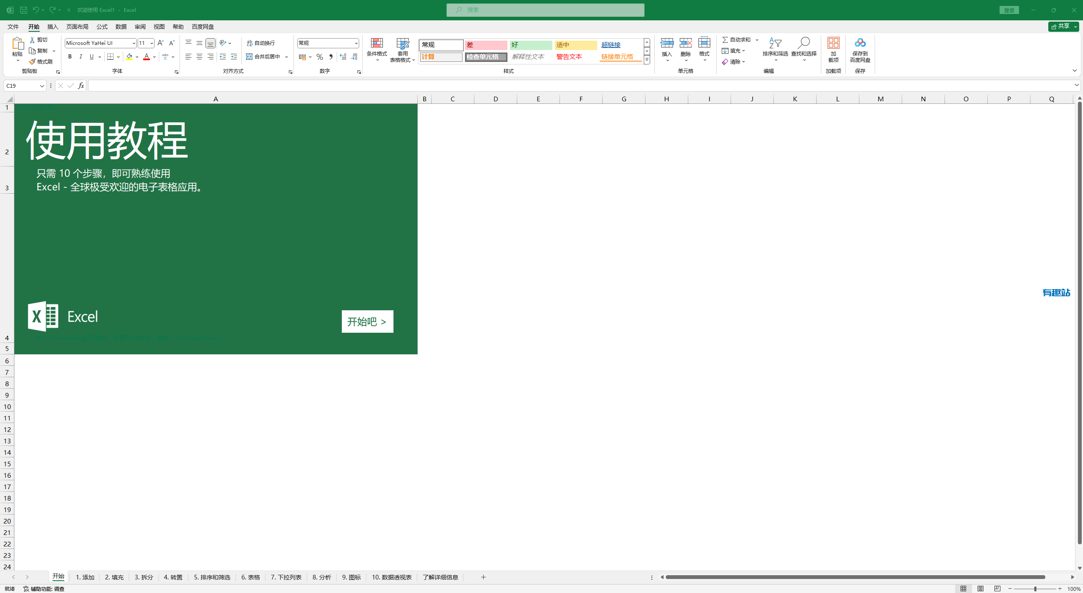Click the decrease decimal icon
The image size is (1083, 593).
pyautogui.click(x=354, y=57)
